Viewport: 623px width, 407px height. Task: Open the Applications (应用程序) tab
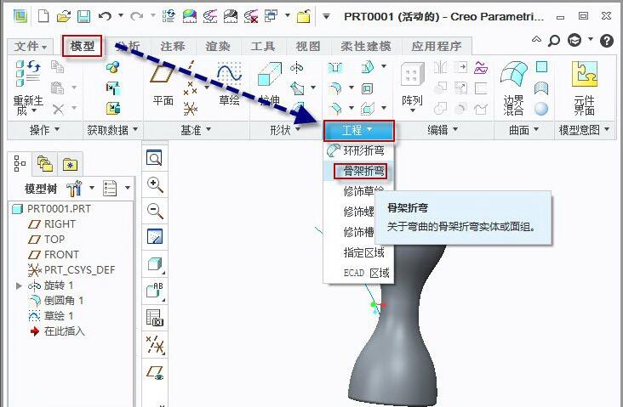click(437, 46)
